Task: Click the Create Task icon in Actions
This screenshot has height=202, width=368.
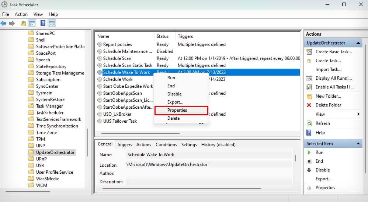Action: point(309,61)
